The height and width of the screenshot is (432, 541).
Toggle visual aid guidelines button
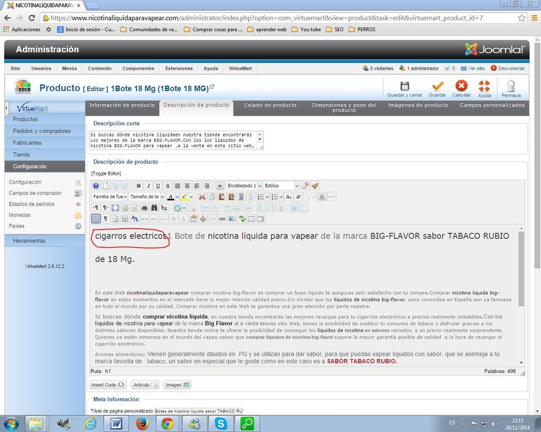click(x=96, y=219)
